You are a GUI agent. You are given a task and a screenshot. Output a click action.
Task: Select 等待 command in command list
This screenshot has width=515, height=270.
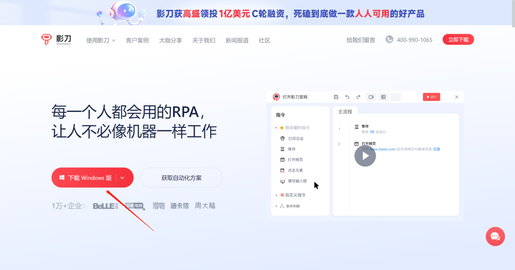coord(292,149)
